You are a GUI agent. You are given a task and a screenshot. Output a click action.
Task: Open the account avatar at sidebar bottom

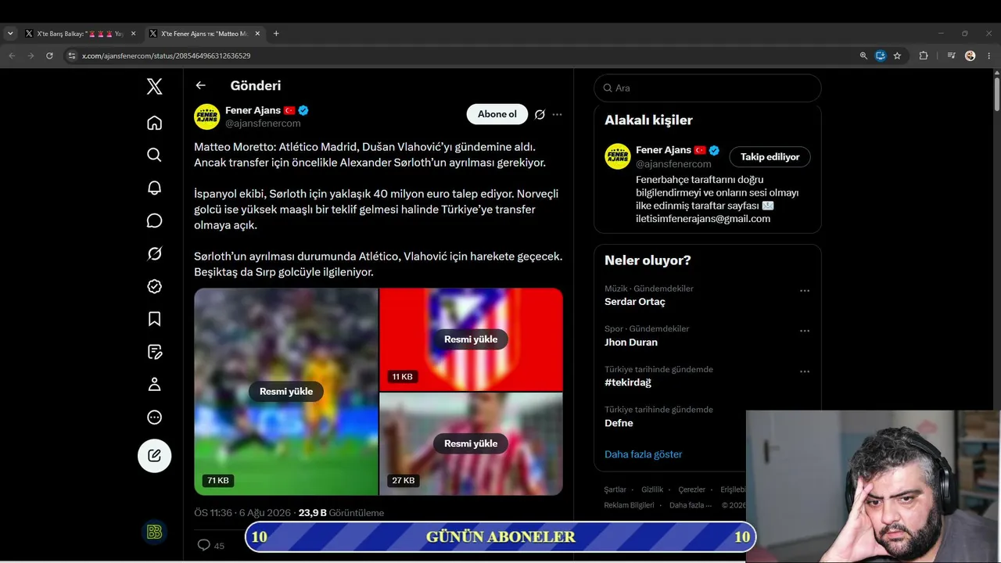click(155, 533)
